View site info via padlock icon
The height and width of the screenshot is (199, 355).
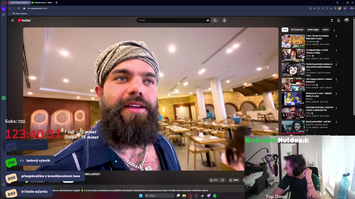pos(24,8)
